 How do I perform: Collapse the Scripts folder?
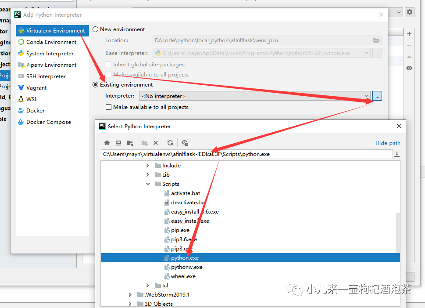tap(148, 184)
